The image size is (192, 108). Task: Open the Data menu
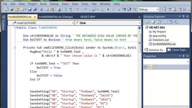point(75,4)
